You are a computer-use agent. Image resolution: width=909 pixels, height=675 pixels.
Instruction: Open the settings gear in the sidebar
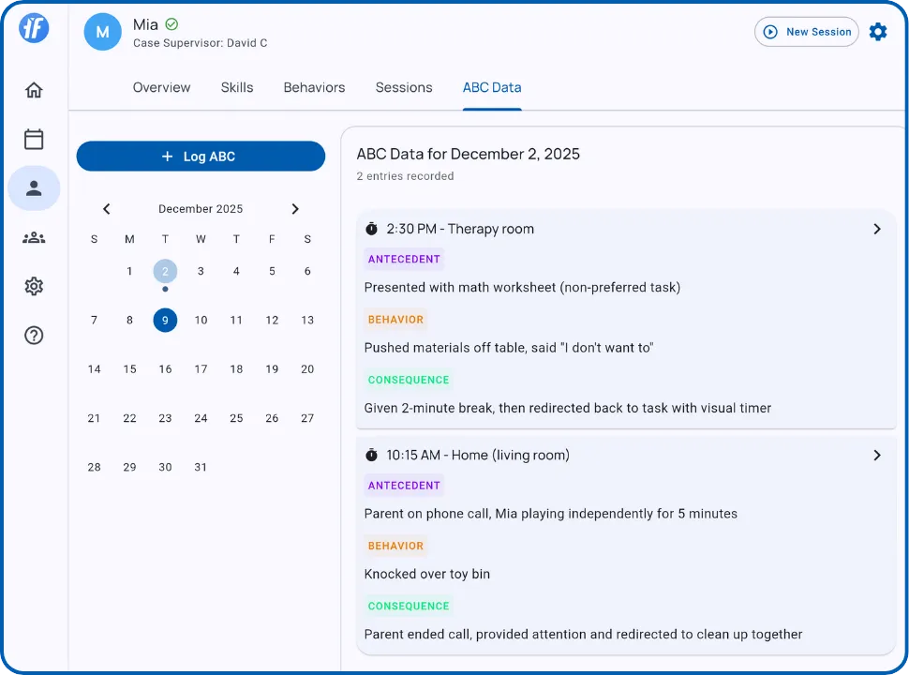[x=34, y=286]
